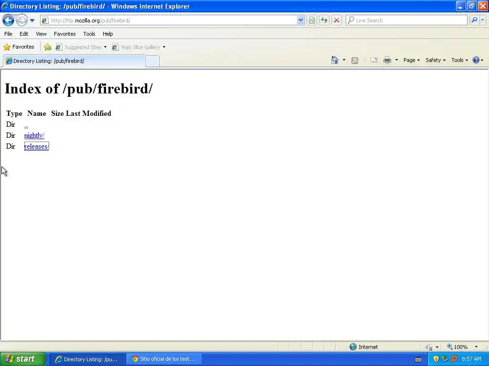Click the red Stop loading icon
Viewport: 489px width, 366px height.
click(x=337, y=20)
